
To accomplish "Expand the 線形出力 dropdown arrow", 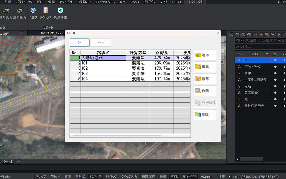I will (19, 22).
